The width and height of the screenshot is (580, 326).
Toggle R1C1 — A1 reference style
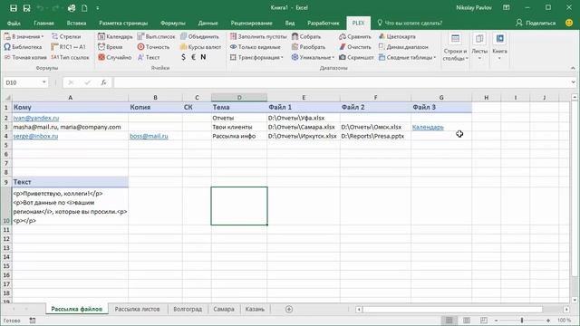click(x=69, y=47)
